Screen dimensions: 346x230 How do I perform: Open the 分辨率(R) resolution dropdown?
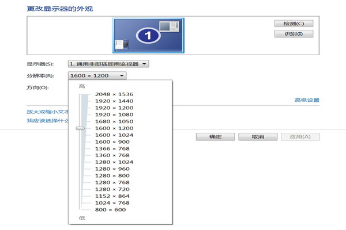(x=97, y=75)
